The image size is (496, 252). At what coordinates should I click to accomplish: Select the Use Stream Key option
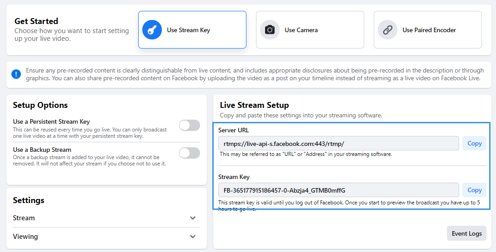click(192, 29)
